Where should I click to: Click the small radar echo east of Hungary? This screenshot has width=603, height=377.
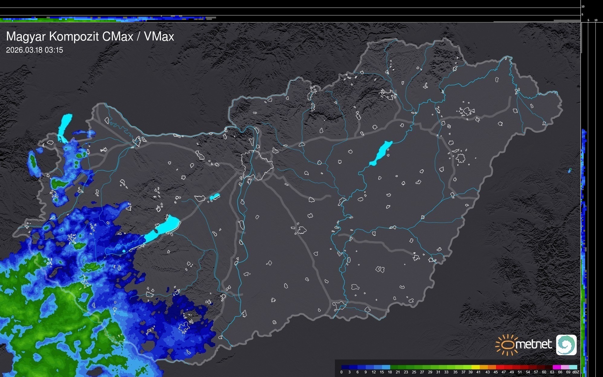tap(570, 171)
